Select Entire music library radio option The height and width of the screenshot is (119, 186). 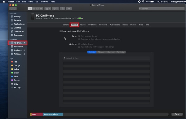(x=79, y=36)
